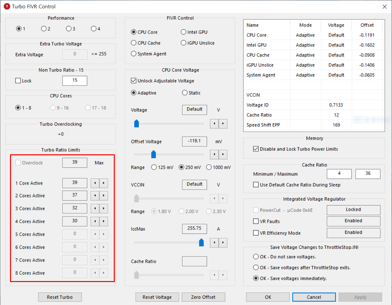The width and height of the screenshot is (392, 305).
Task: Close the Turbo FIVR Control window
Action: 384,7
